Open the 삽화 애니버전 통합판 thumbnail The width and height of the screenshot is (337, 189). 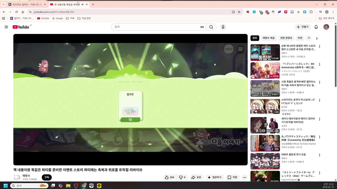click(265, 52)
